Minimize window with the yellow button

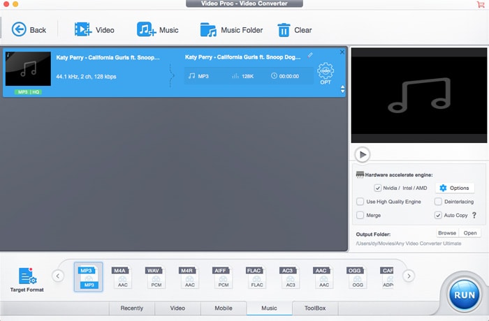(15, 4)
